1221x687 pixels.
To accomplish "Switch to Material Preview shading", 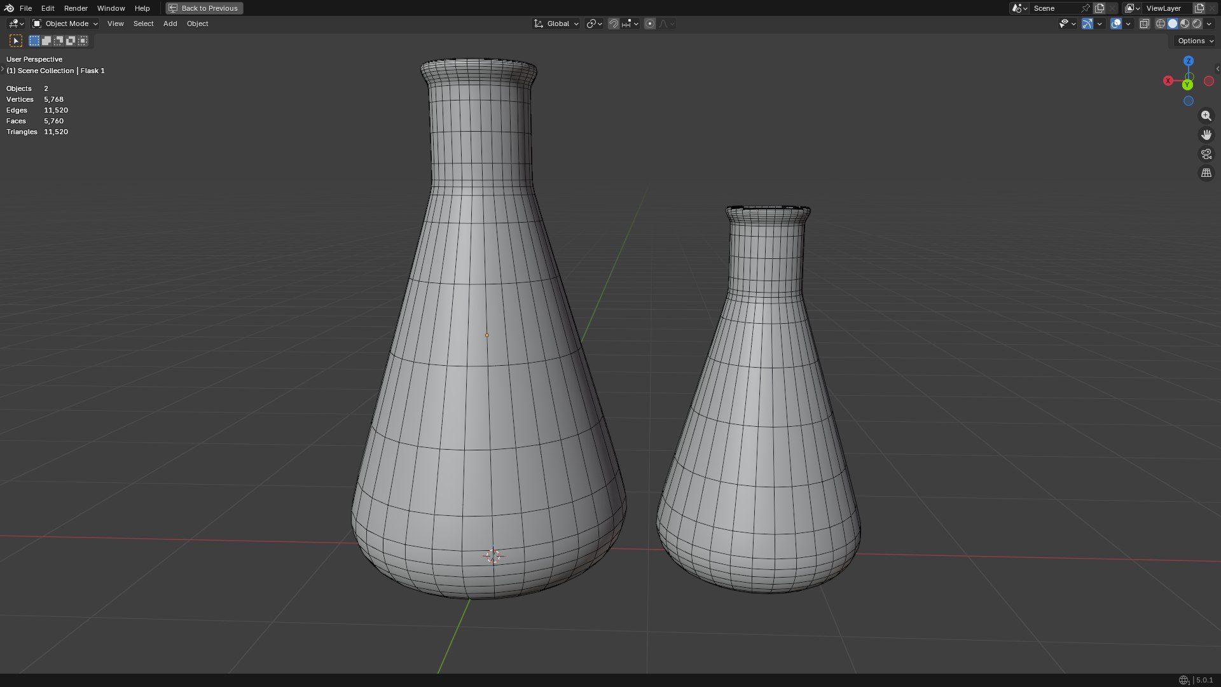I will point(1185,24).
